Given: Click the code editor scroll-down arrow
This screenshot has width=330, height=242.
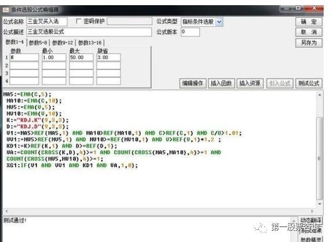Looking at the screenshot, I should [x=320, y=203].
